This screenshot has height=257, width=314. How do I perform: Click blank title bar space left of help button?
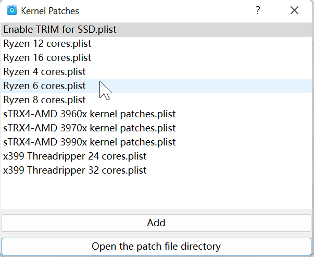click(x=167, y=10)
